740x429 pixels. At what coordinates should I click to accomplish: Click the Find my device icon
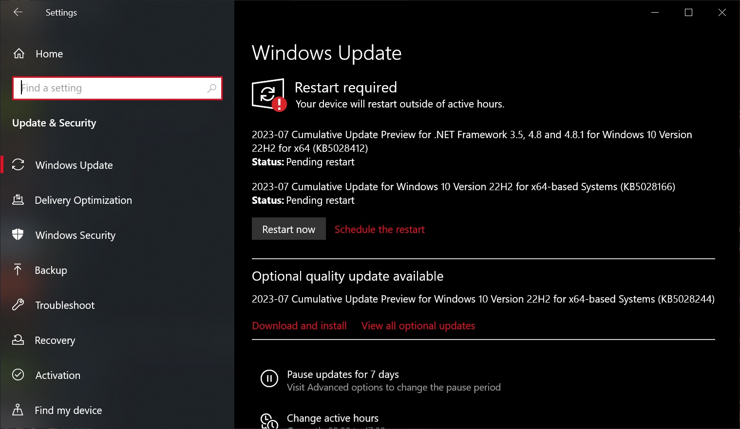click(x=18, y=410)
